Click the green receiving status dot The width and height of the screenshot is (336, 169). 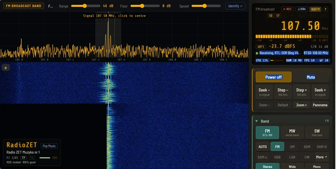257,53
